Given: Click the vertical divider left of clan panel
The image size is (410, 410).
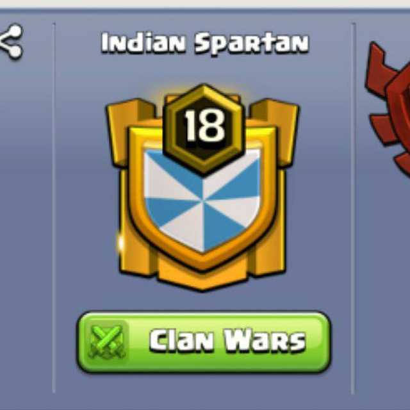Looking at the screenshot, I should 54,208.
